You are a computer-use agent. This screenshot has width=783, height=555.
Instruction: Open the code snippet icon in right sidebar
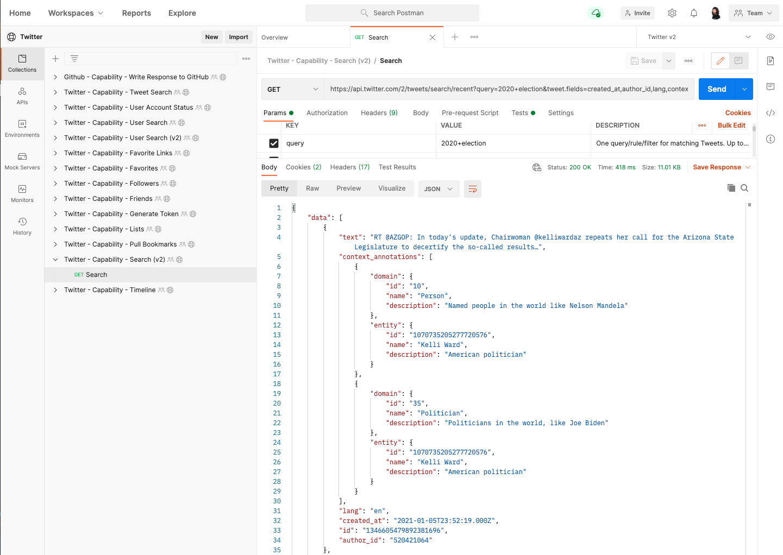[770, 113]
